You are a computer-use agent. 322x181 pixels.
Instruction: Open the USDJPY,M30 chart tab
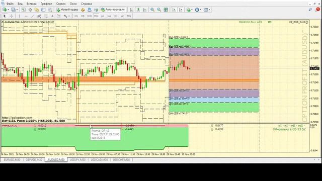[77, 160]
